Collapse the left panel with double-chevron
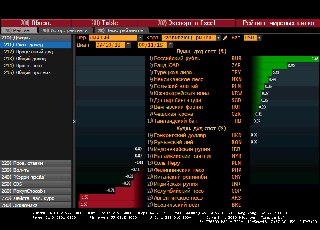The image size is (320, 230). tap(74, 122)
